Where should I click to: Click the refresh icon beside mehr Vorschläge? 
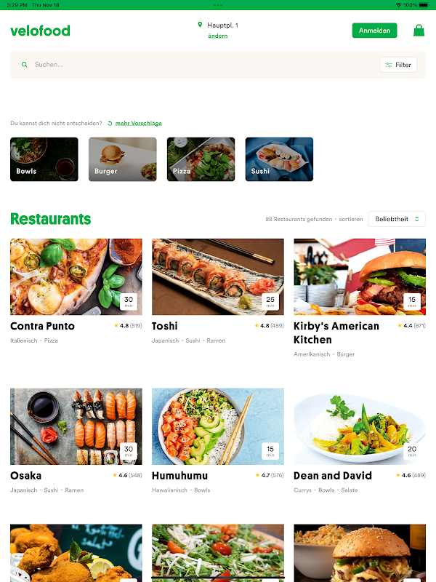click(x=110, y=123)
